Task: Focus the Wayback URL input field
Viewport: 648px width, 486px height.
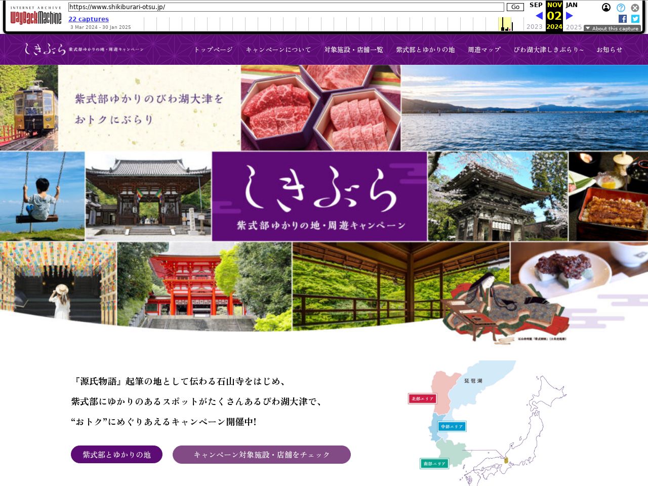Action: [x=286, y=7]
